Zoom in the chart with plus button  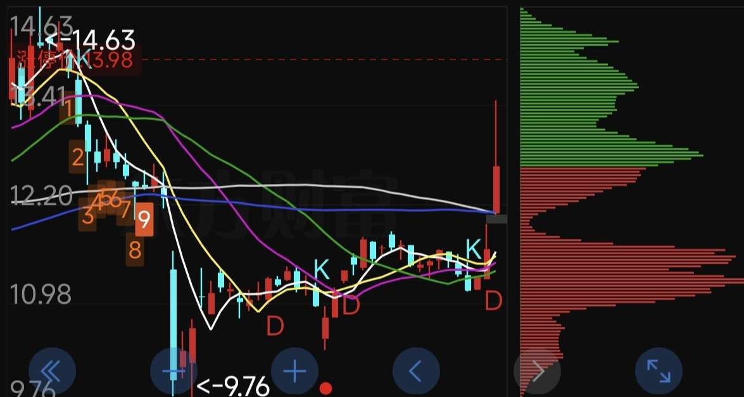point(295,371)
